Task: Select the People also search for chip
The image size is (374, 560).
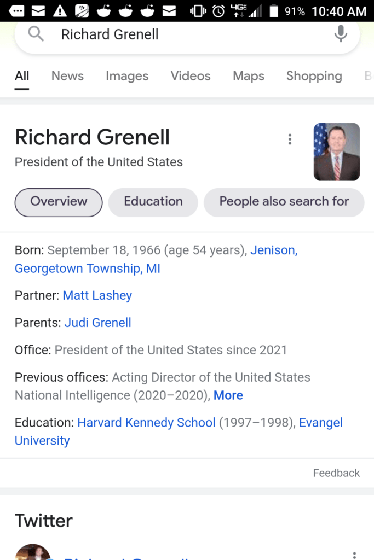Action: 284,202
